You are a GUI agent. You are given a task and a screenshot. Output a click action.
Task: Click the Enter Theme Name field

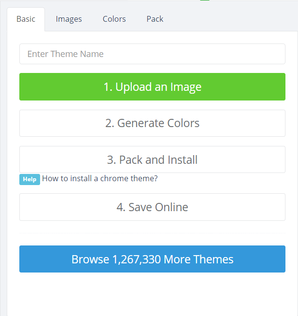(x=152, y=54)
